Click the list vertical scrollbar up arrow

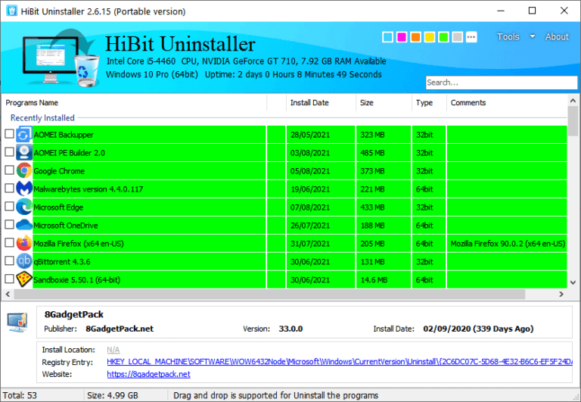pos(573,101)
